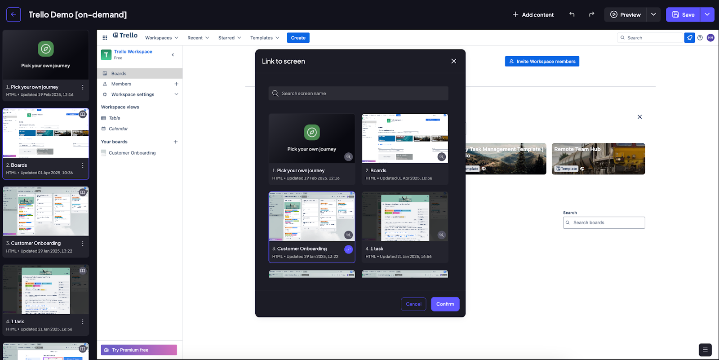
Task: Click the redo arrow icon
Action: coord(592,14)
